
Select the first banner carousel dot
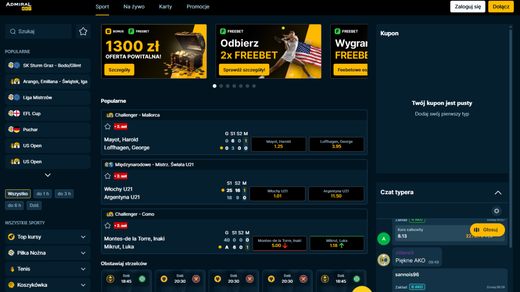click(x=214, y=86)
